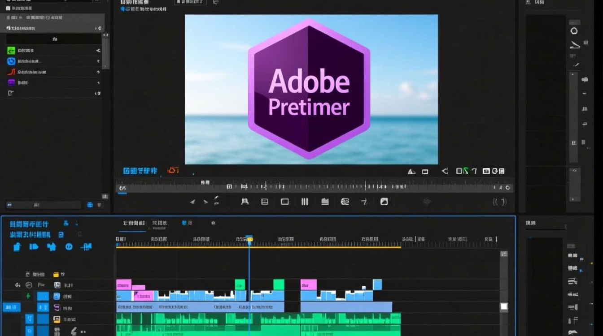Click the three vertical bars transport icon
Image resolution: width=603 pixels, height=336 pixels.
pyautogui.click(x=305, y=202)
